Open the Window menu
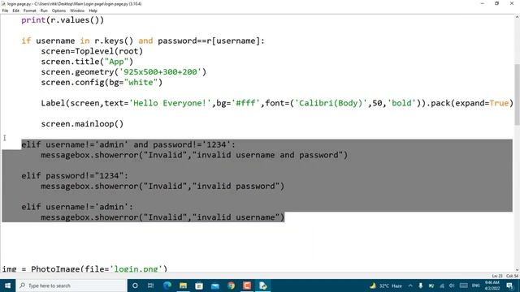Screen dimensions: 520x292 77,11
